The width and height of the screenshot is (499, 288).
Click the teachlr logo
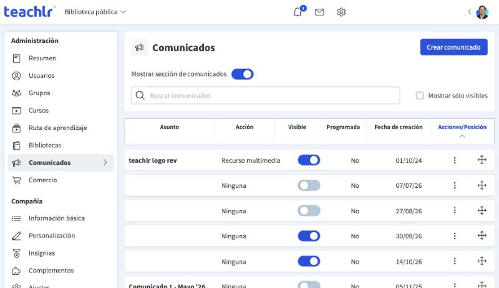29,12
